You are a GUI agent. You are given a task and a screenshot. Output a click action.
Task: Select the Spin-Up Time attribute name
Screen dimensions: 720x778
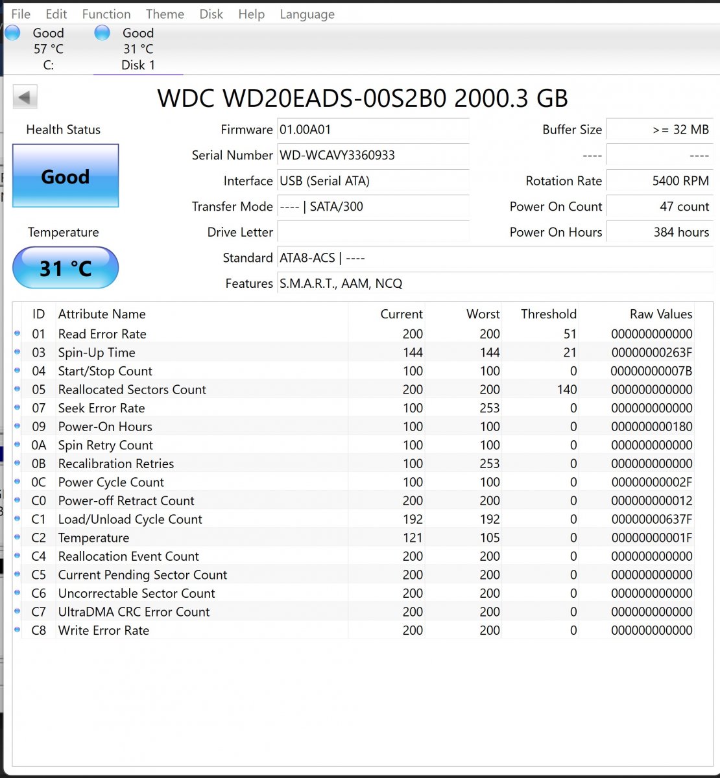pos(97,353)
